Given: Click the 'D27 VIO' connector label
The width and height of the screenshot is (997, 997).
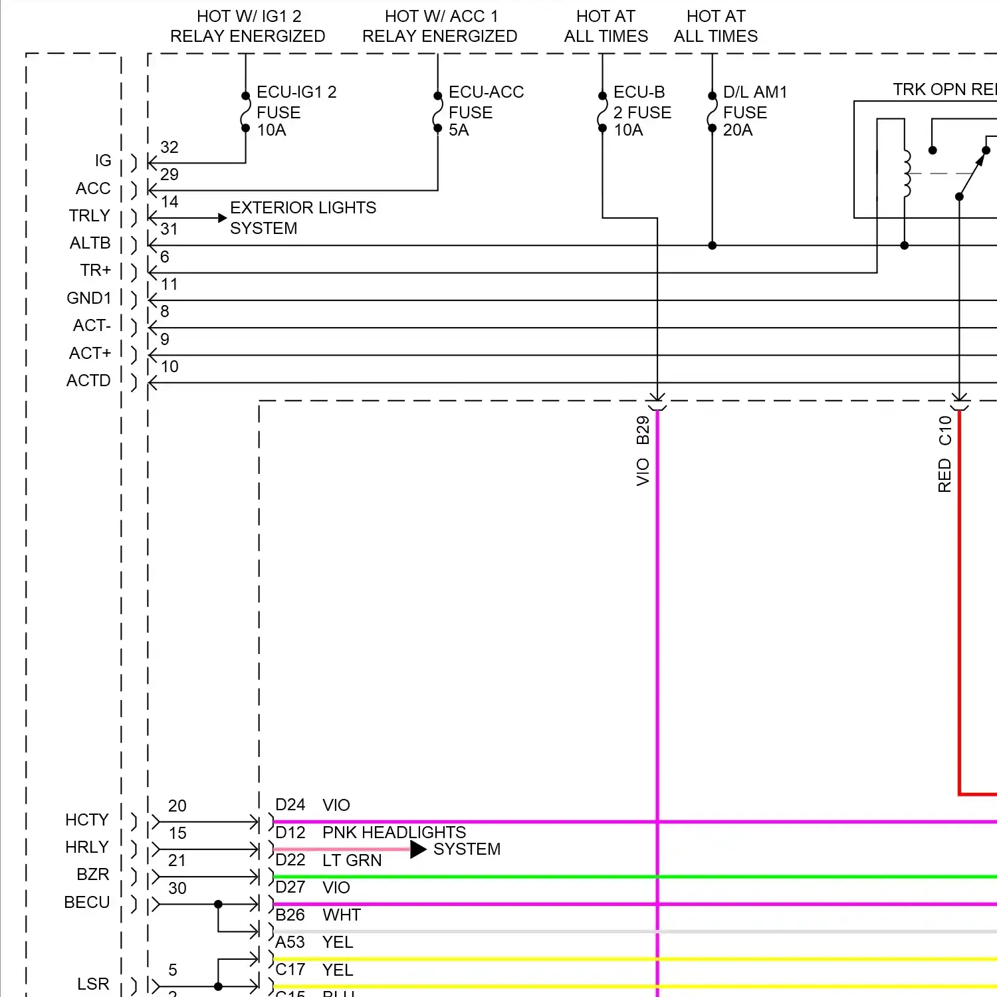Looking at the screenshot, I should click(x=312, y=887).
